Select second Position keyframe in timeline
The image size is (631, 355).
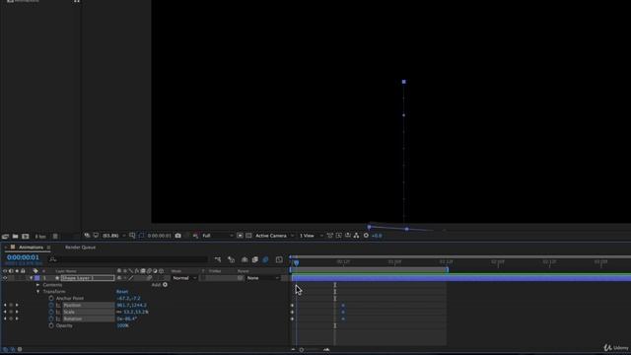(343, 305)
